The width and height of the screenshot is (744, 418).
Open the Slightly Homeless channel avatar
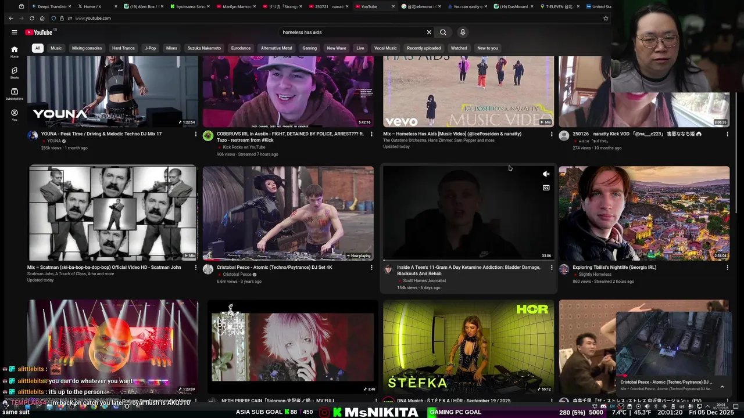564,269
